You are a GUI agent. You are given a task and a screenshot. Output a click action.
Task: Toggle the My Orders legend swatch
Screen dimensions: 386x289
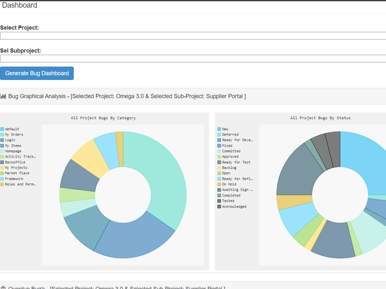pos(2,134)
